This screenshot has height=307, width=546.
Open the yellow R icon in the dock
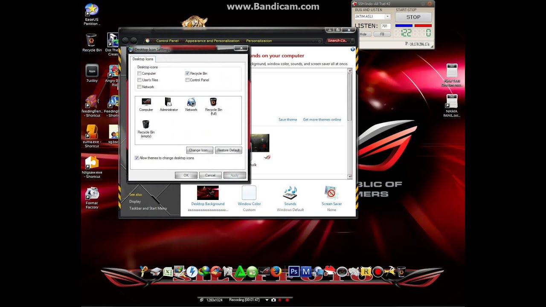tap(366, 272)
